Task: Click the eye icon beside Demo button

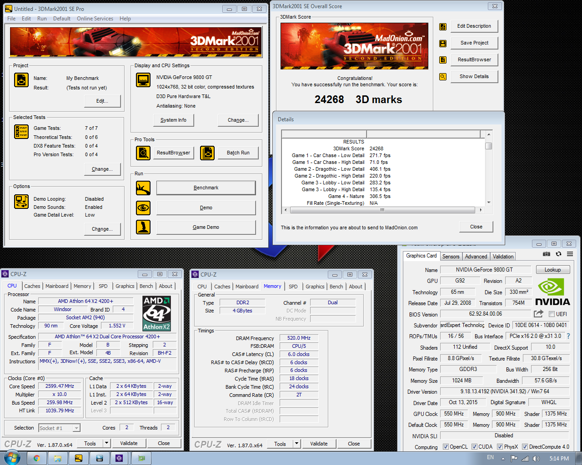Action: (x=143, y=208)
